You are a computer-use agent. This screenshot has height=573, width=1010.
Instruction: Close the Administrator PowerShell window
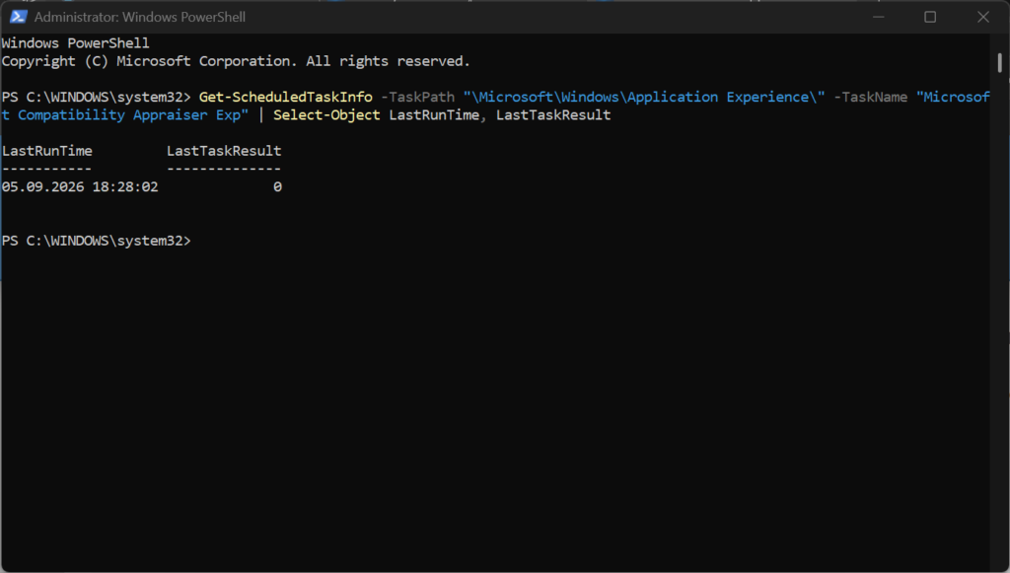pyautogui.click(x=983, y=17)
